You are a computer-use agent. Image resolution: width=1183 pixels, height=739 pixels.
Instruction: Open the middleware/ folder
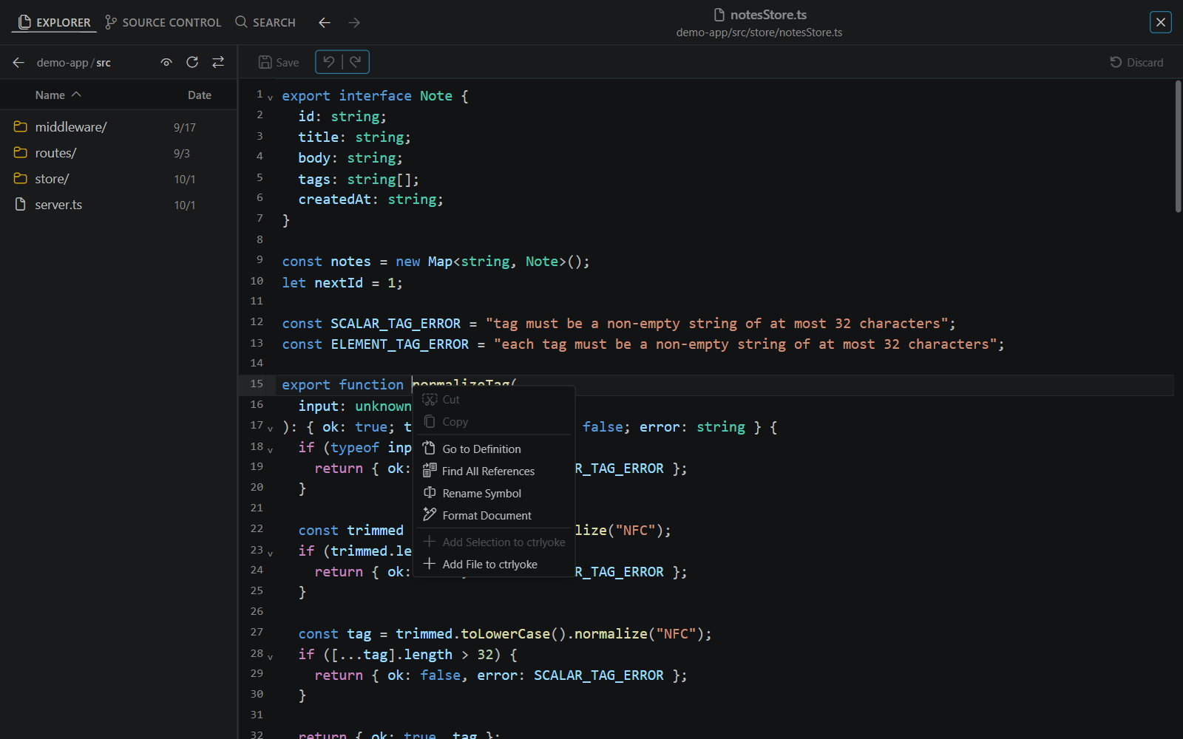coord(118,127)
